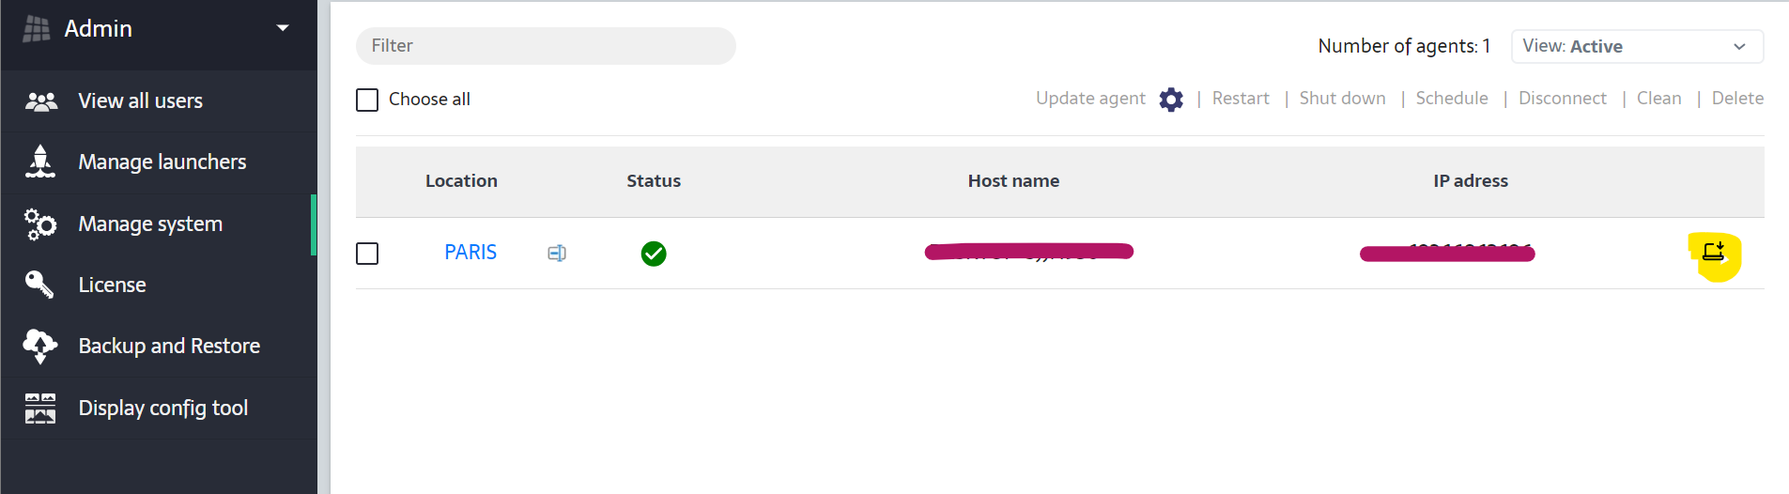Select the PARIS agent row checkbox
This screenshot has width=1789, height=494.
click(x=367, y=254)
